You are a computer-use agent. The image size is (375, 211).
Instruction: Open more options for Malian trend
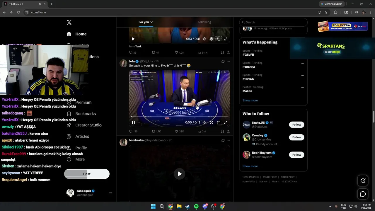click(x=302, y=87)
